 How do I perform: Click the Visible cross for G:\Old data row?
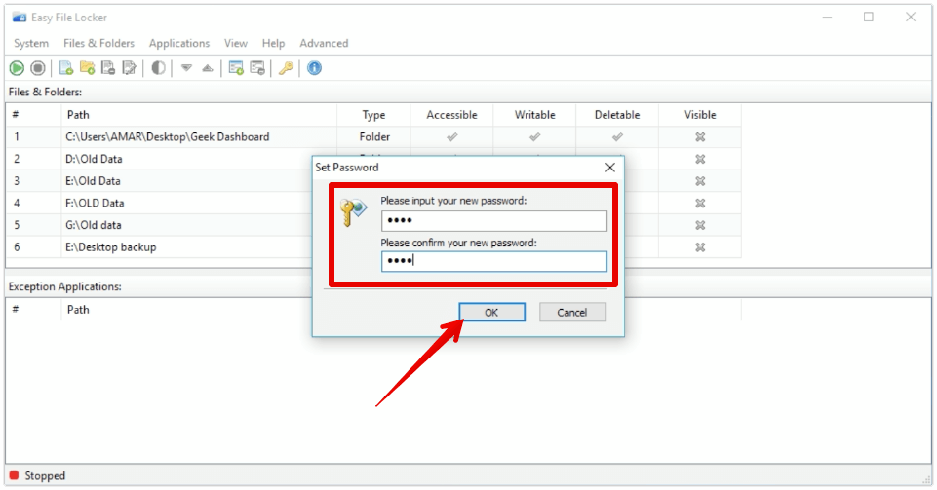[x=700, y=226]
